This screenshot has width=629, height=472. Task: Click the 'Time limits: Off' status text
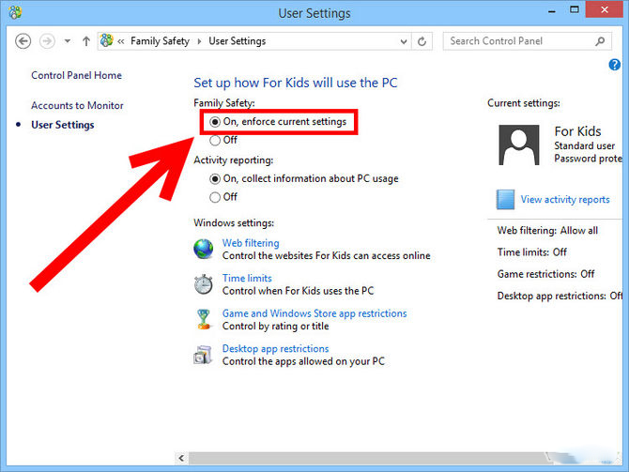(532, 252)
